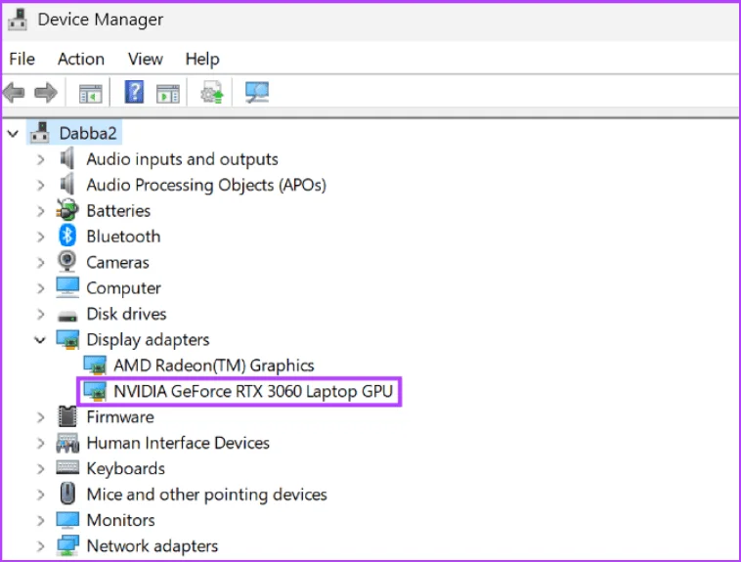Screen dimensions: 741x562
Task: Select the 'Bluetooth' label
Action: coord(123,237)
